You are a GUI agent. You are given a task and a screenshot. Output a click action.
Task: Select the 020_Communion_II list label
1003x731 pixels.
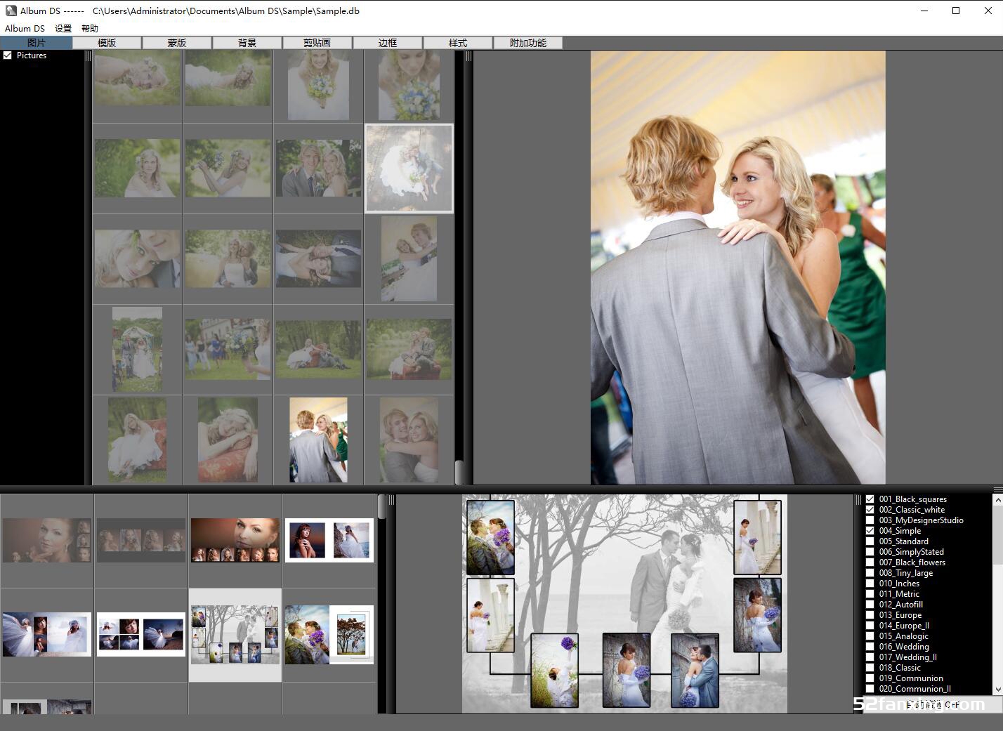pos(914,689)
